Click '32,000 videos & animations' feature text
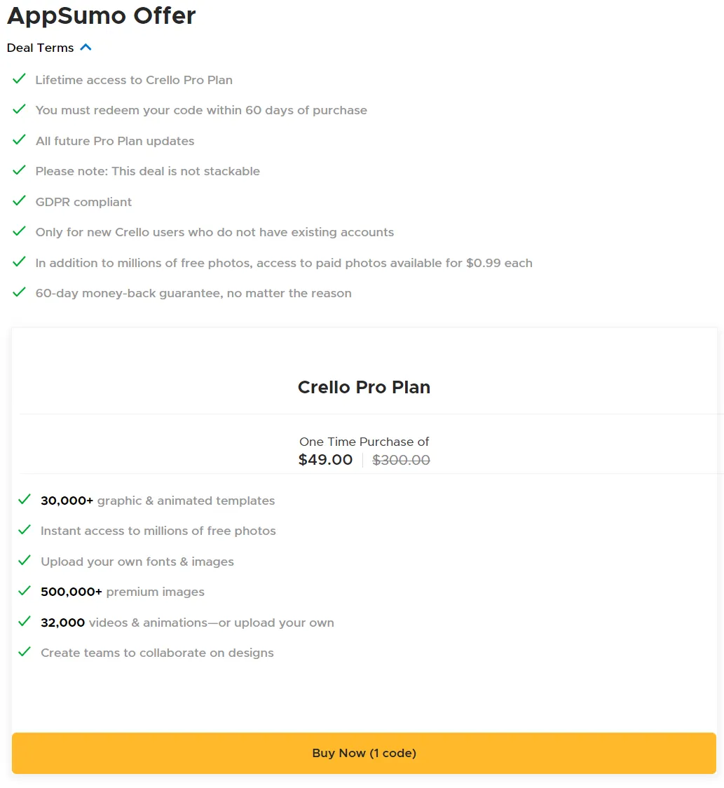Image resolution: width=724 pixels, height=788 pixels. click(187, 623)
